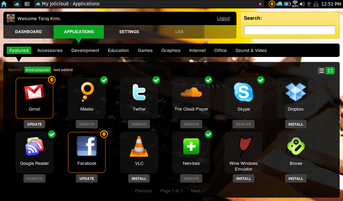This screenshot has width=343, height=201.
Task: Select The Cloud Player app icon
Action: tap(191, 92)
